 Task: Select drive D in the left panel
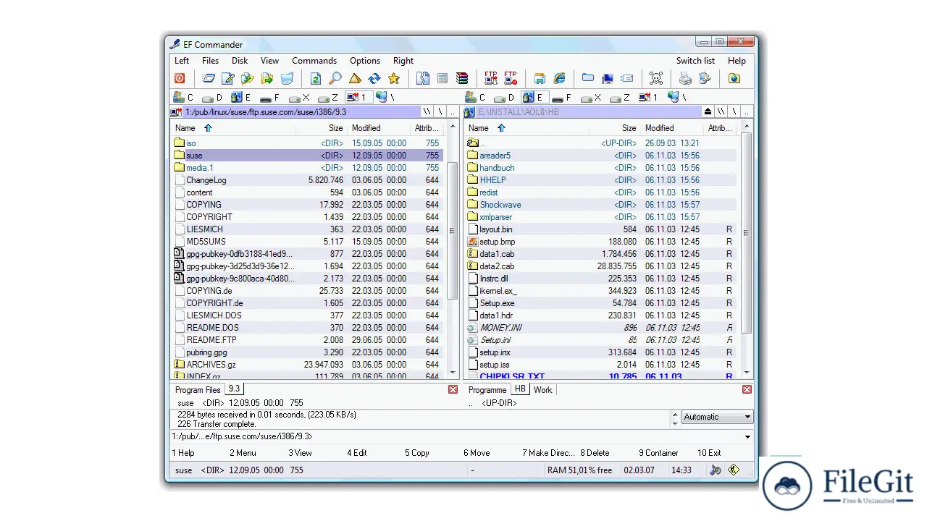click(x=212, y=98)
